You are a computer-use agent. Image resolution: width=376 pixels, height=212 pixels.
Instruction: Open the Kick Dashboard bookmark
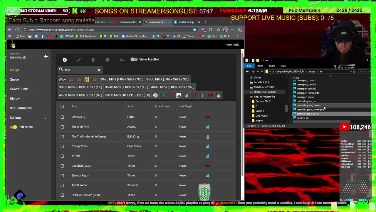[86, 36]
